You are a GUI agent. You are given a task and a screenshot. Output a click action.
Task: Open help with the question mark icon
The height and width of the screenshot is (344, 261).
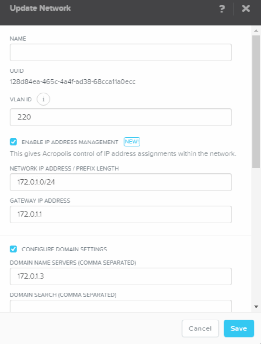point(222,9)
